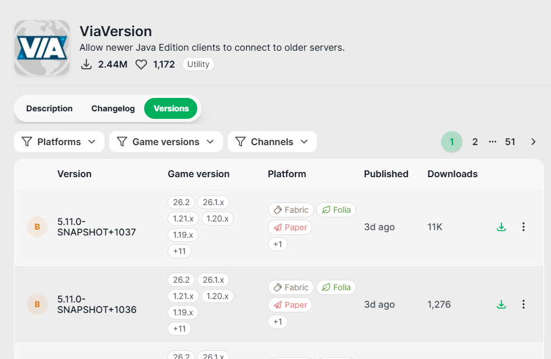Screen dimensions: 551x359
Task: Jump to page 51 of versions
Action: coord(510,142)
